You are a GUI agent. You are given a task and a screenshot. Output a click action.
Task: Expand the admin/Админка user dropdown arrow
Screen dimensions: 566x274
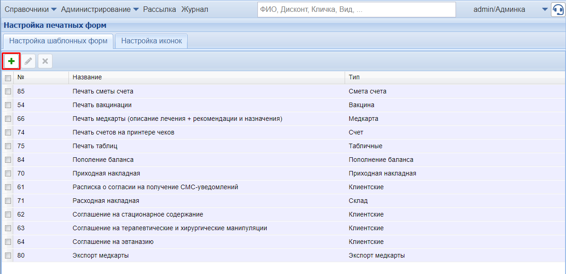pyautogui.click(x=545, y=10)
